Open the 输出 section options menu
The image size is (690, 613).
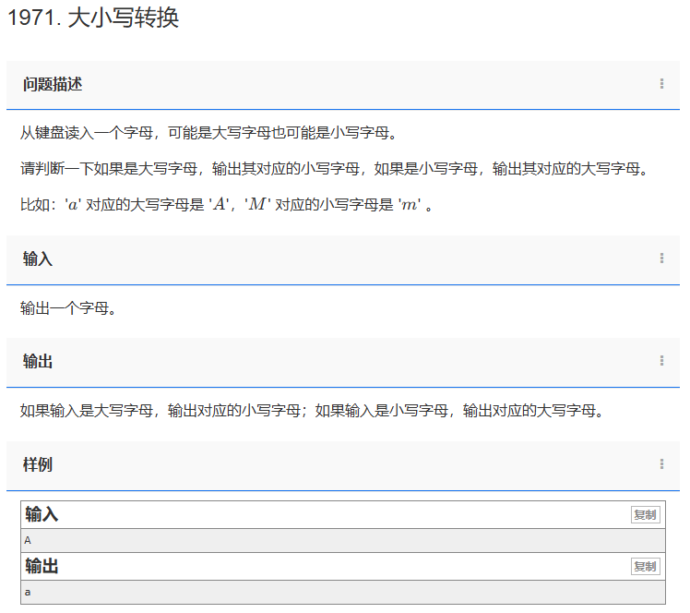(661, 361)
